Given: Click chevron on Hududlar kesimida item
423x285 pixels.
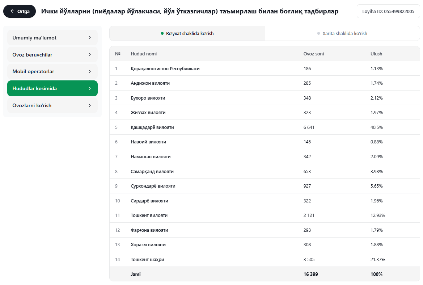Looking at the screenshot, I should (x=90, y=88).
